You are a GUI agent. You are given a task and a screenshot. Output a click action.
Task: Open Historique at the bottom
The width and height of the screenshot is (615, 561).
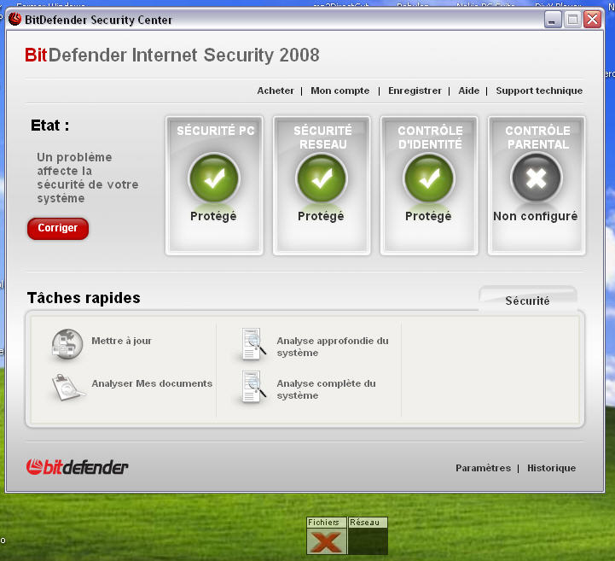552,468
